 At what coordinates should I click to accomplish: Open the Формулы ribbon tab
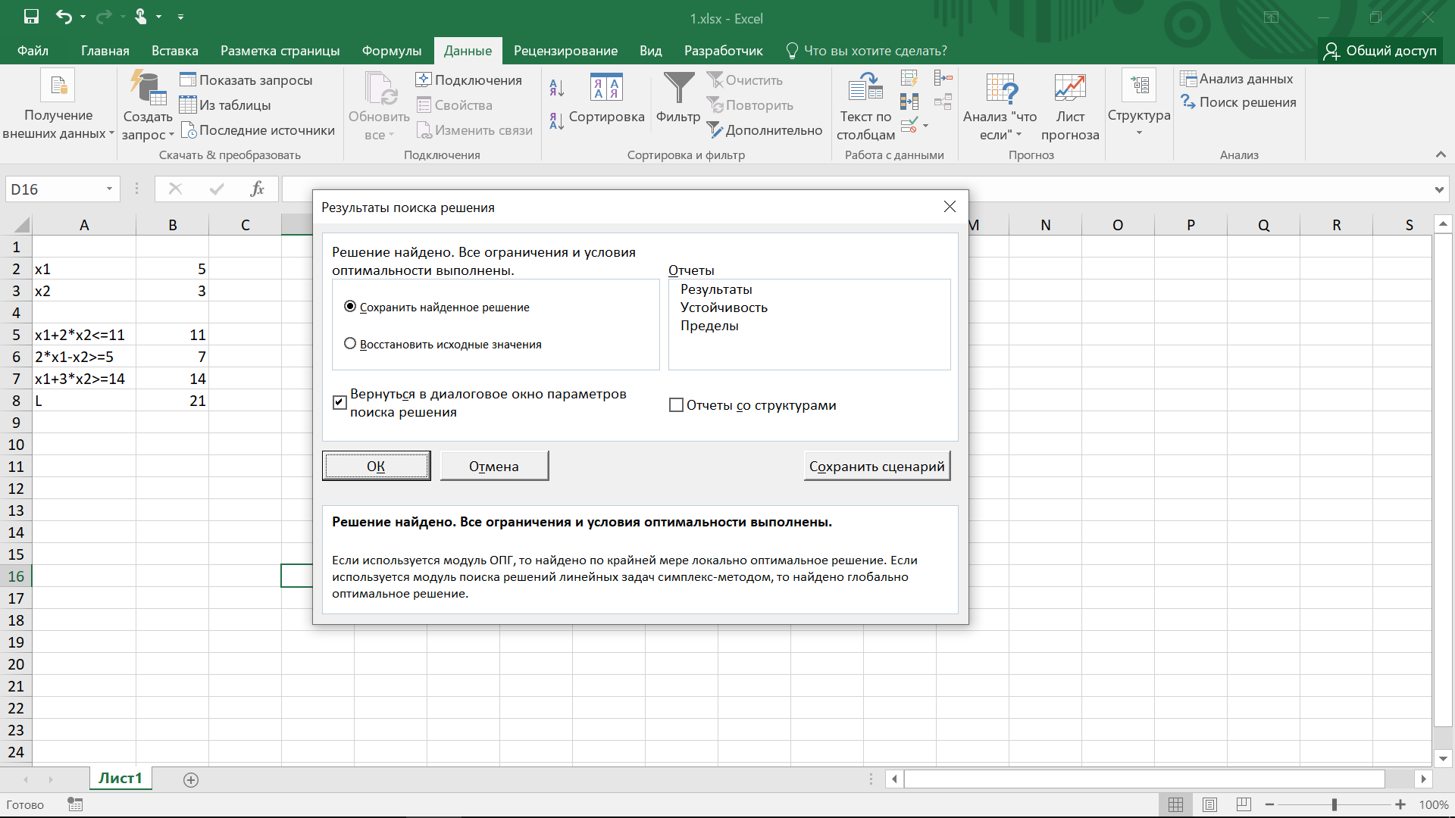[x=391, y=51]
